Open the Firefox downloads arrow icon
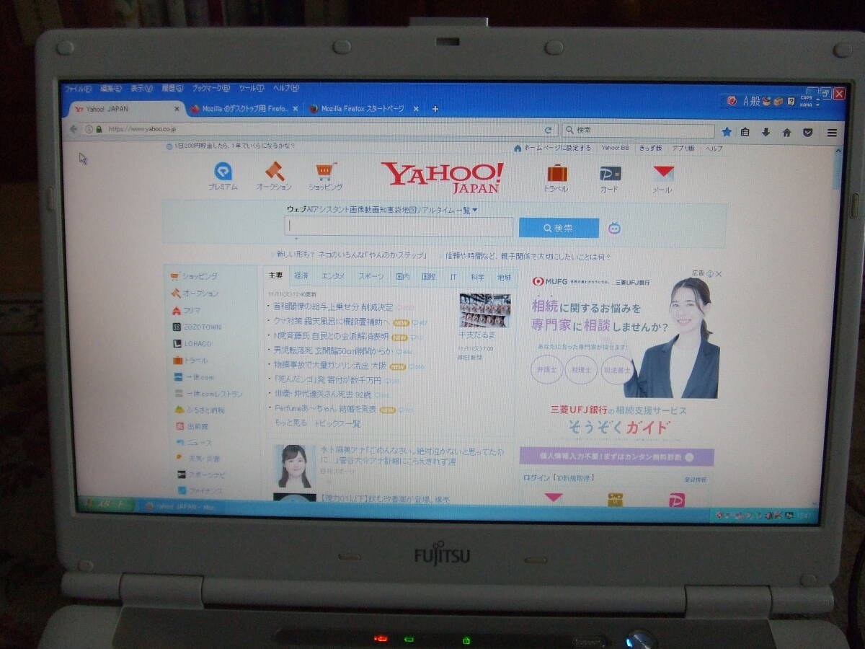Screen dimensions: 865x649 click(766, 133)
